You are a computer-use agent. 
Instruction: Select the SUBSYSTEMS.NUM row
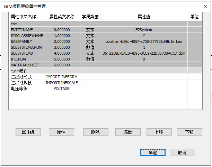pos(106,47)
